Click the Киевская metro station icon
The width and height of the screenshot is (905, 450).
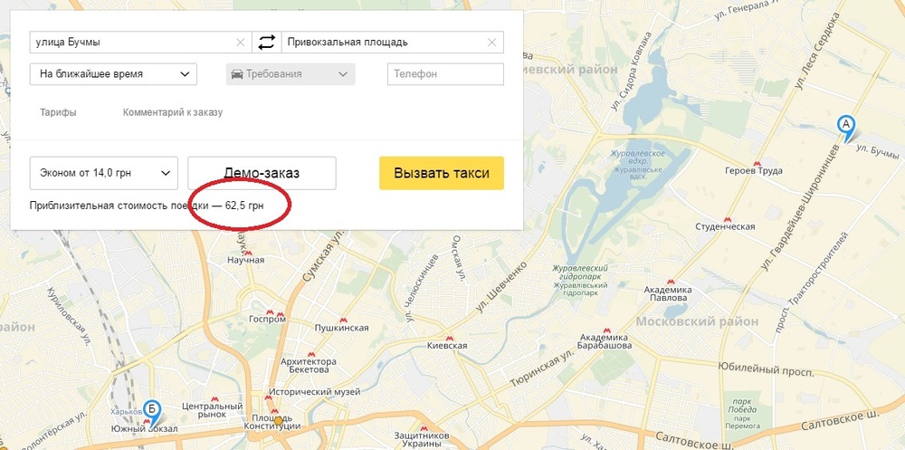tap(450, 338)
